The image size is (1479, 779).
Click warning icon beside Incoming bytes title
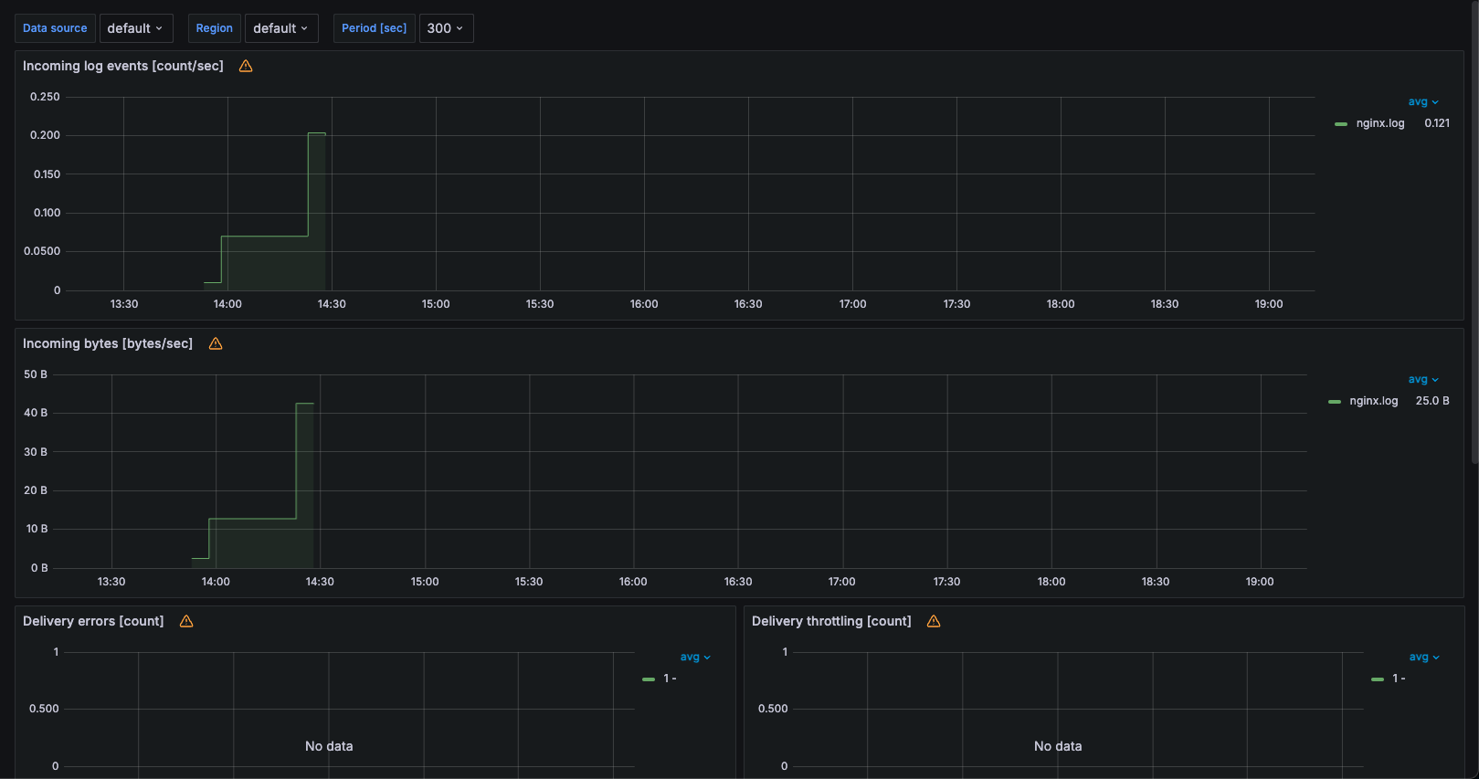point(216,343)
